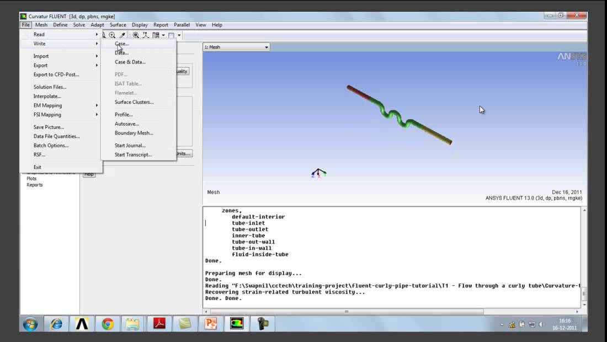Click the Fluent taskbar icon
The height and width of the screenshot is (342, 607).
point(237,324)
